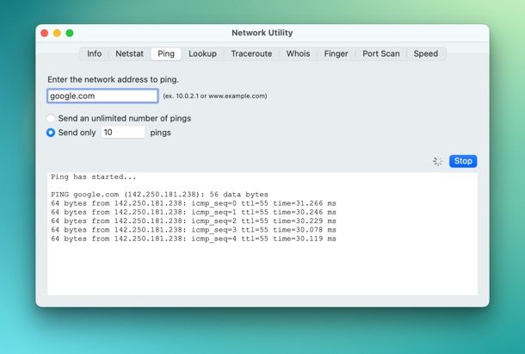Open the Finger tab
The width and height of the screenshot is (525, 354).
point(336,53)
